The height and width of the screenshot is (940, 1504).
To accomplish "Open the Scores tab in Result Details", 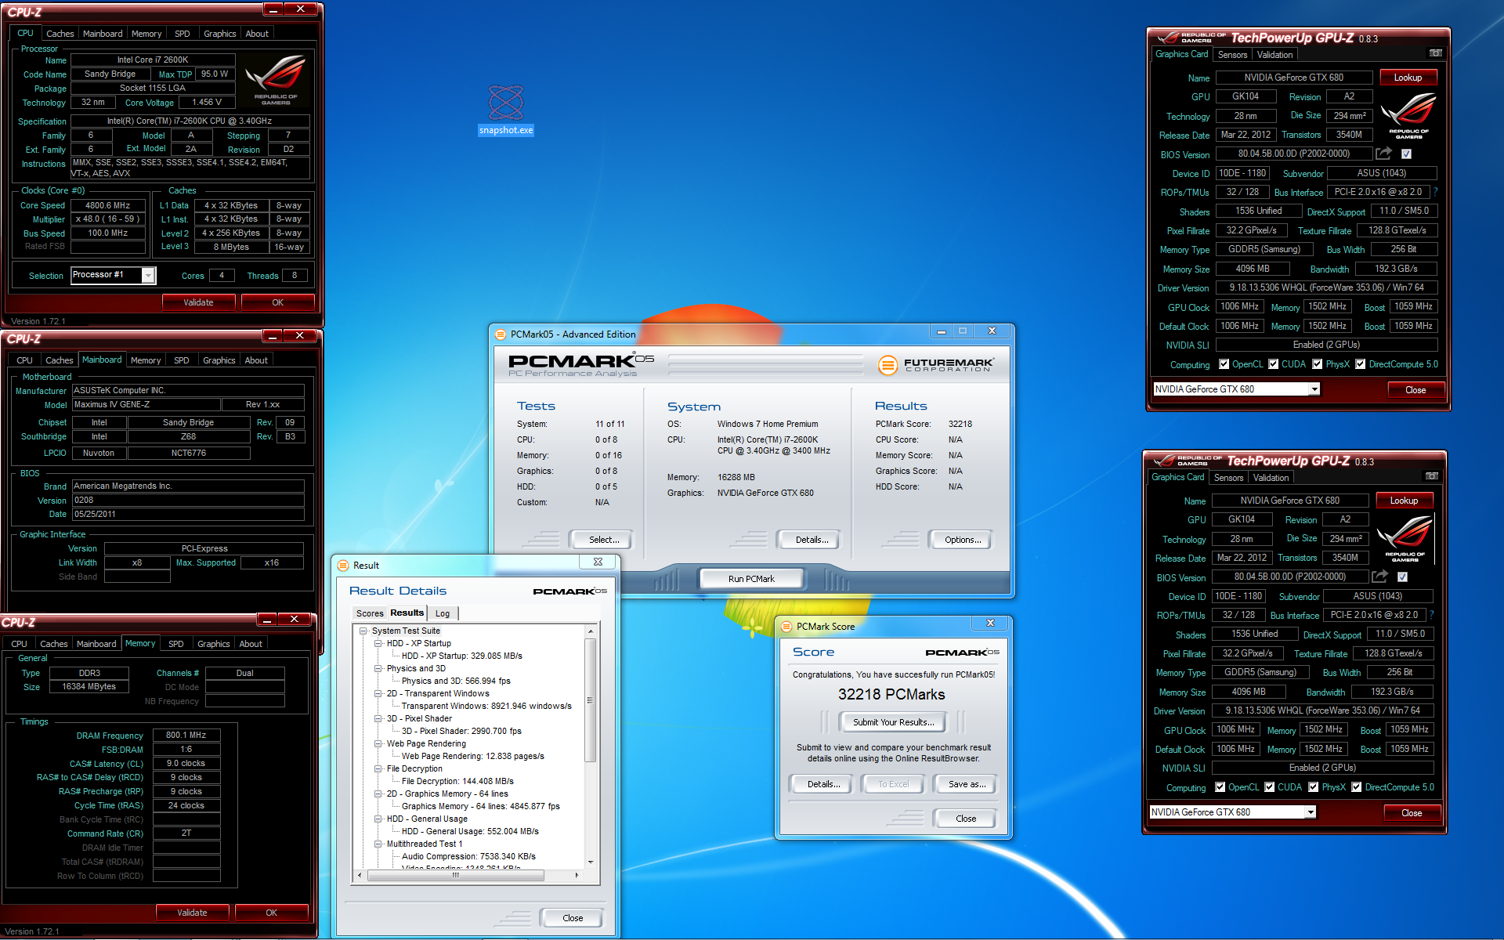I will click(x=370, y=613).
